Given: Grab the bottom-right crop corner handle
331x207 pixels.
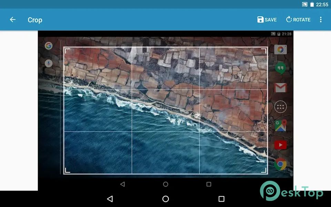Looking at the screenshot, I should click(x=264, y=170).
